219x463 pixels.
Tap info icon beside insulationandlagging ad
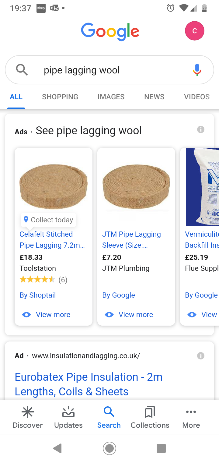tap(200, 356)
